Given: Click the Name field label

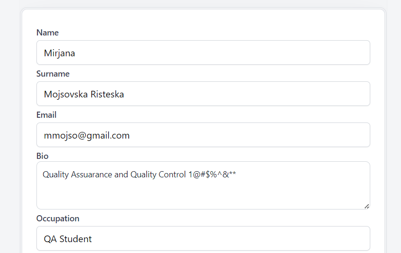Looking at the screenshot, I should 47,33.
